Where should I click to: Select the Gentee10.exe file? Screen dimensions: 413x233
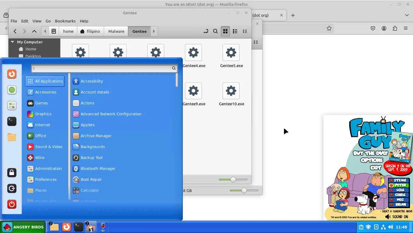pyautogui.click(x=231, y=94)
